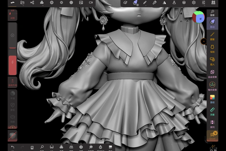Redo the last undone action
This screenshot has height=151, width=226.
[x=22, y=147]
